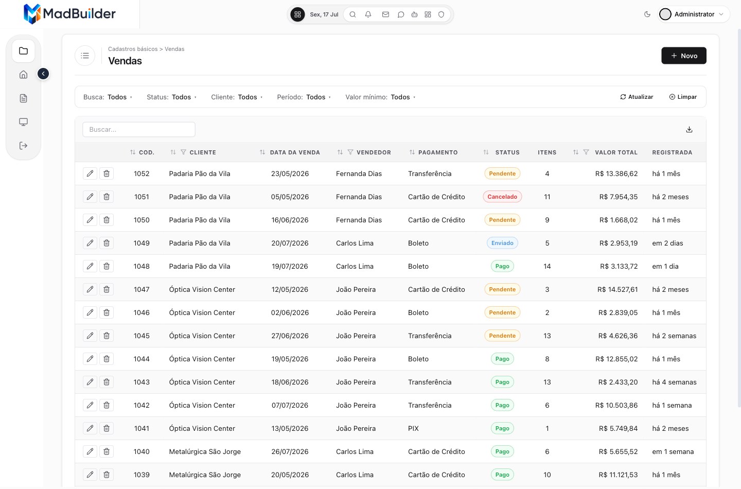Click the Novo button
This screenshot has width=741, height=489.
684,56
